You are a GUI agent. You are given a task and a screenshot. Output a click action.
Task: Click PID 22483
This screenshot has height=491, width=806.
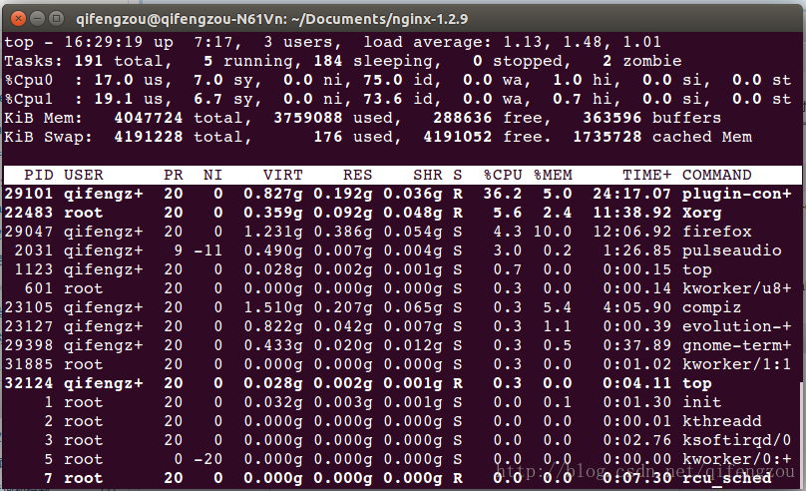[29, 213]
